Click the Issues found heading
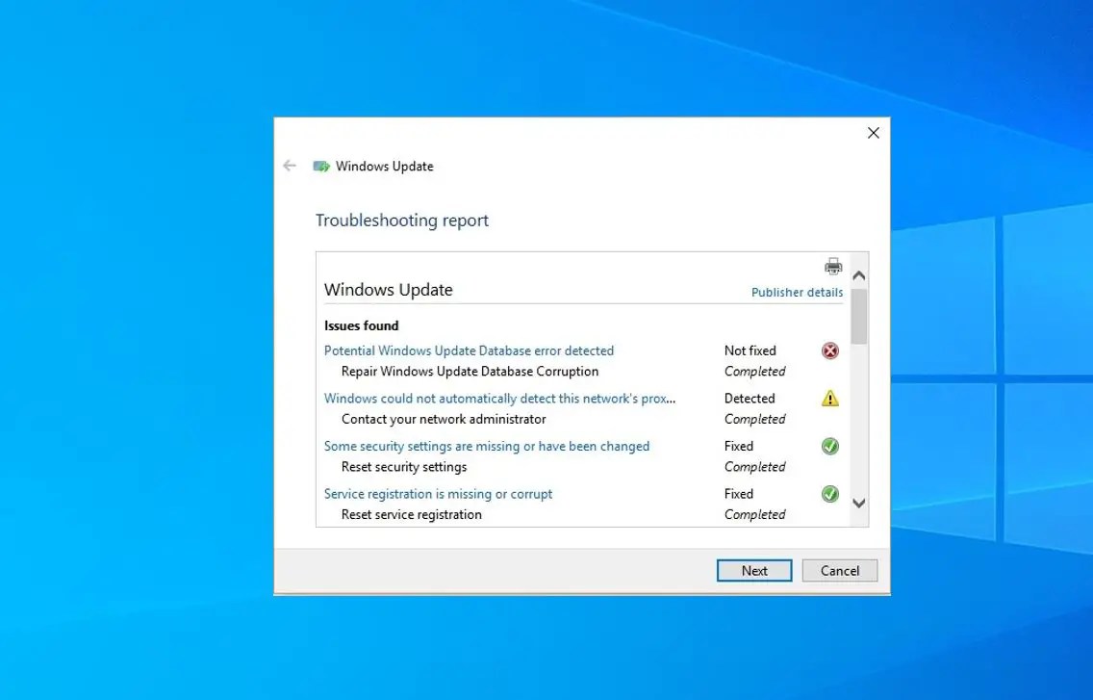 point(361,324)
